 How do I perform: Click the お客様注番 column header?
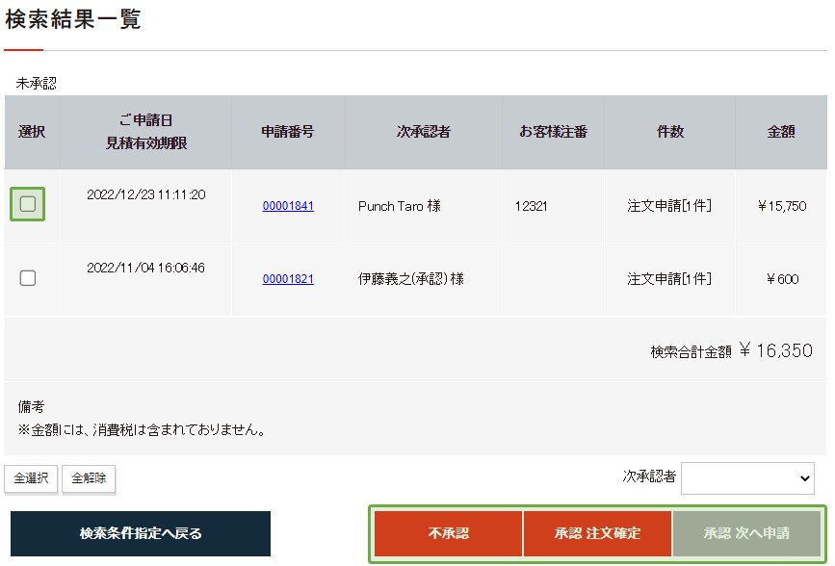(553, 132)
